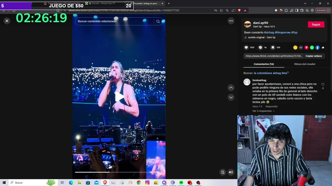This screenshot has height=186, width=332.
Task: Get embed code with the code icon
Action: click(301, 48)
